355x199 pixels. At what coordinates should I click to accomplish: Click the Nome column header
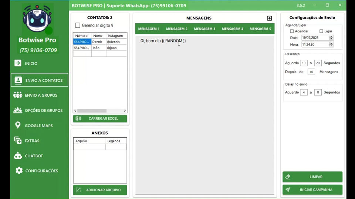pos(98,36)
